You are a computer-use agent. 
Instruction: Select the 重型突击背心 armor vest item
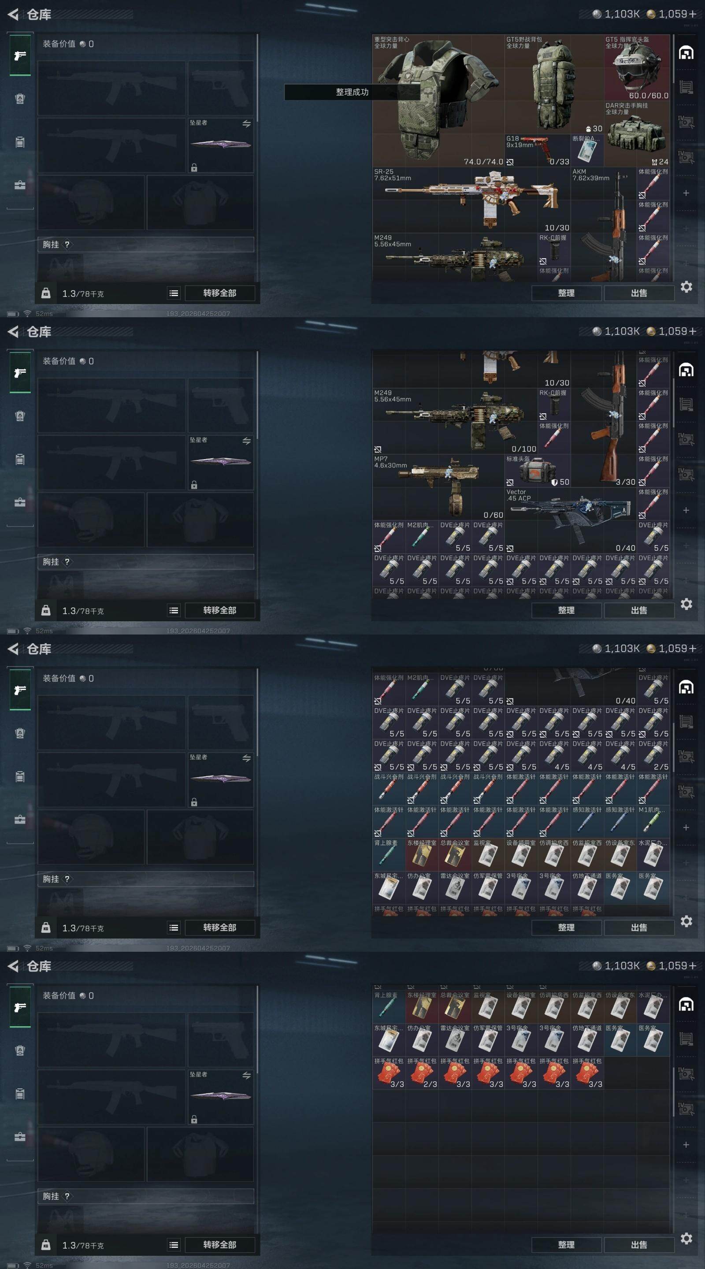tap(438, 100)
